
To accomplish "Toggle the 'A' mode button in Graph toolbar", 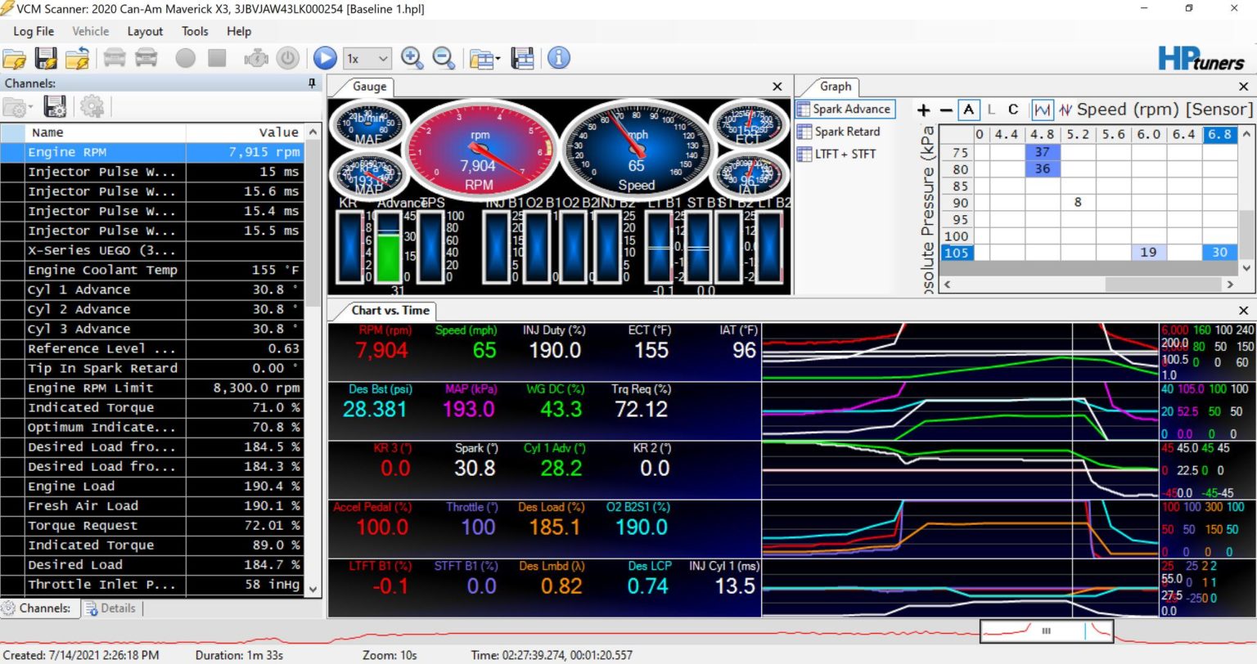I will click(x=969, y=110).
